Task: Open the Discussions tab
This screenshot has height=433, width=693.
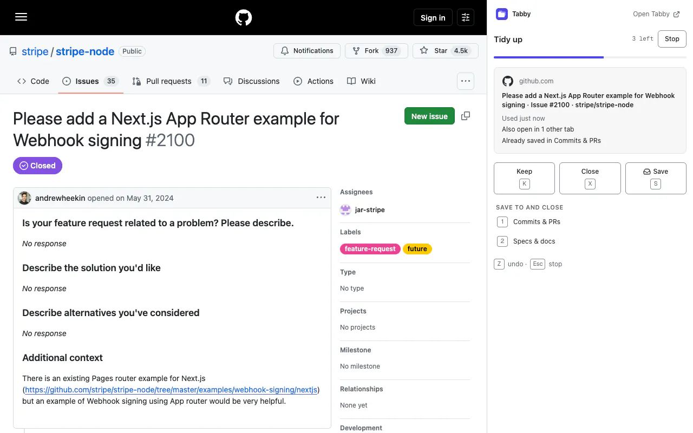Action: click(x=252, y=81)
